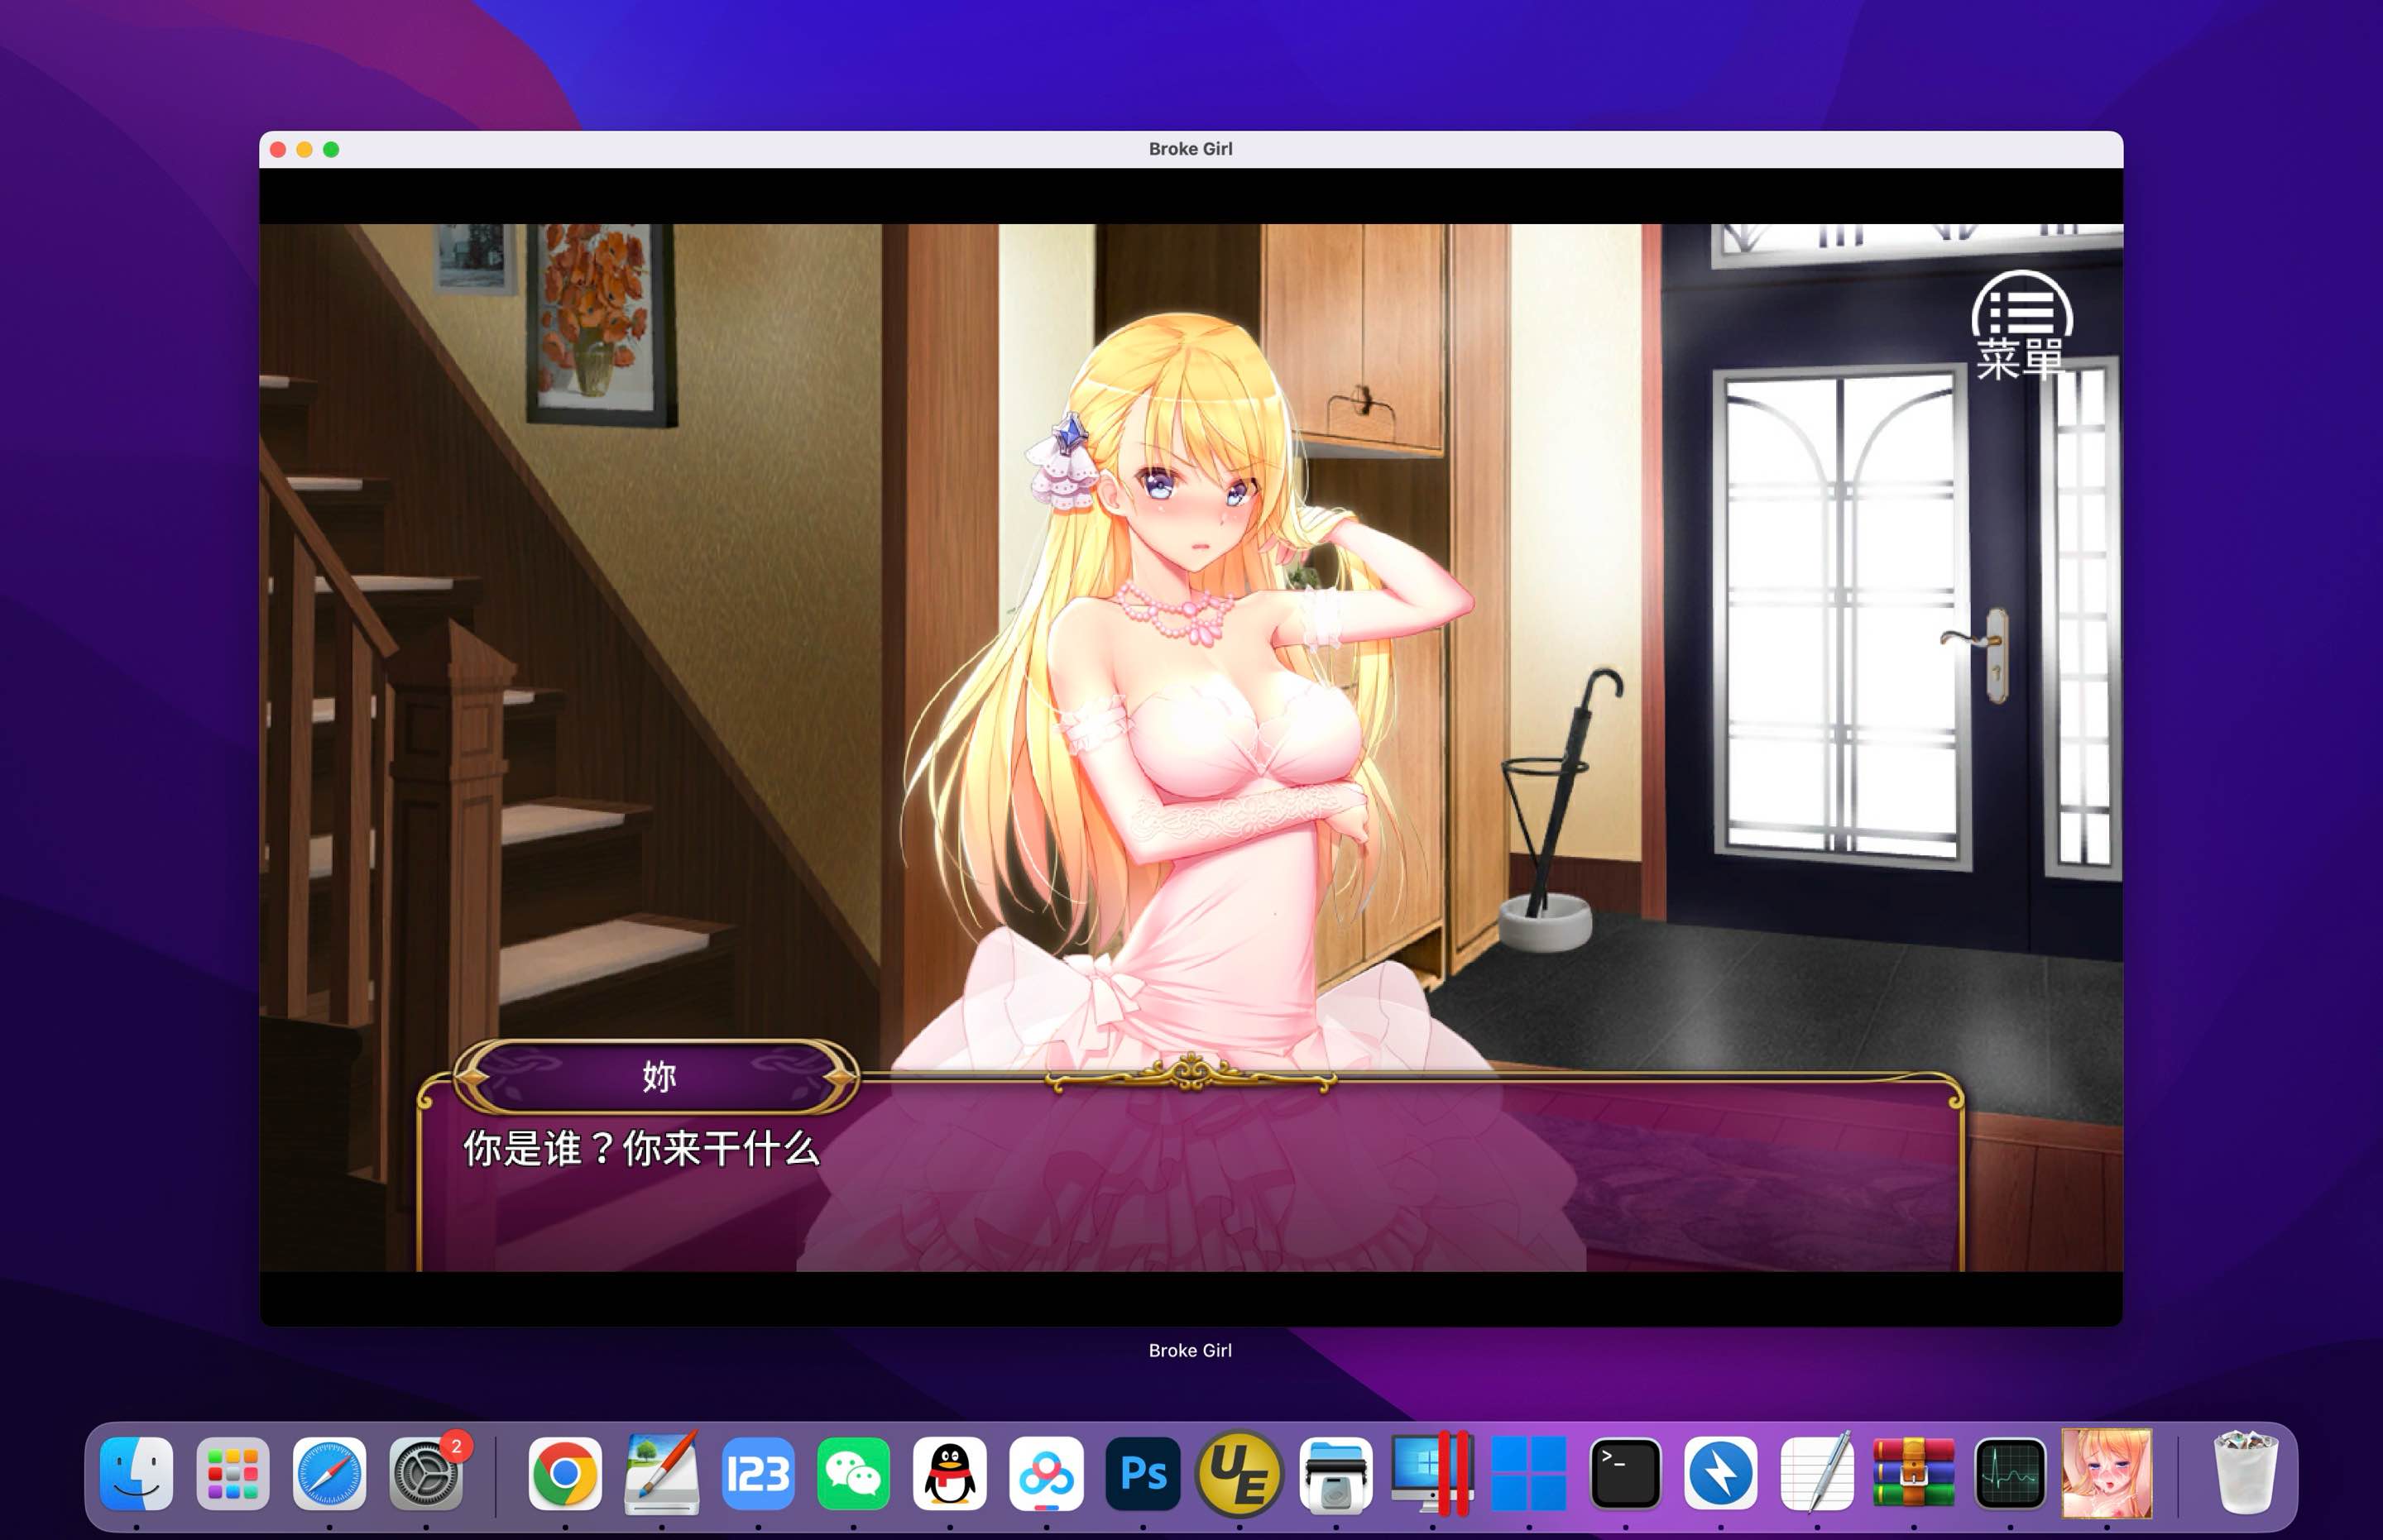Open Activity Monitor from the Dock
Screen dimensions: 2383x1540
pyautogui.click(x=2010, y=1474)
